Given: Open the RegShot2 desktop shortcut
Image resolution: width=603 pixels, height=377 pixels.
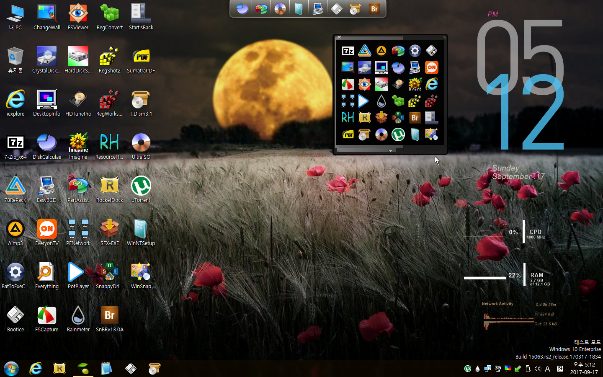Looking at the screenshot, I should (110, 60).
